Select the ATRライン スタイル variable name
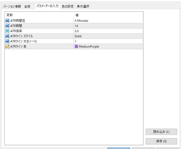This screenshot has height=149, width=181. pyautogui.click(x=22, y=36)
